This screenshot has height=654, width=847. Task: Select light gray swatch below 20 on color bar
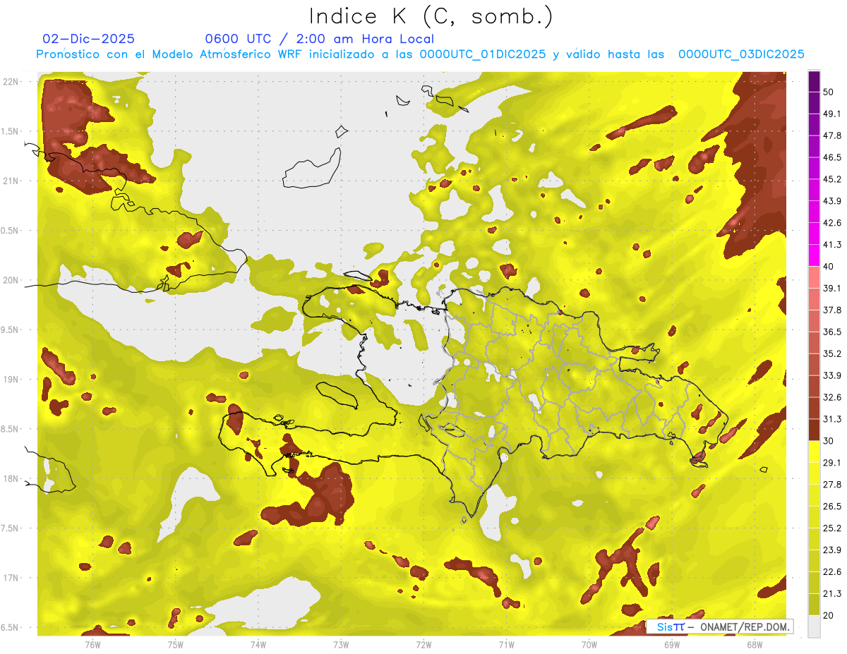(814, 626)
